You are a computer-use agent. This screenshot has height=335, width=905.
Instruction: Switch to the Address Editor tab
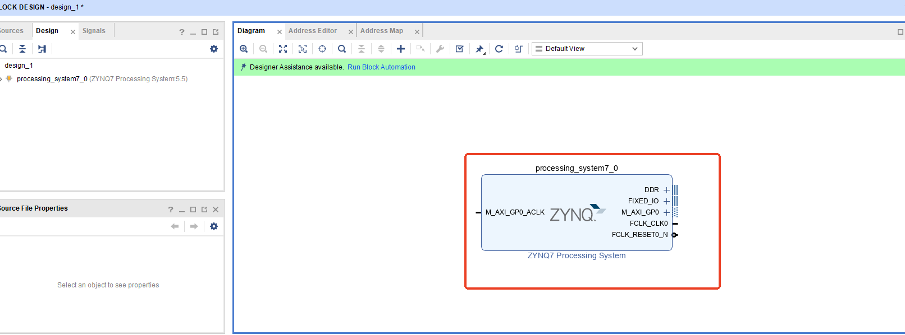click(313, 31)
